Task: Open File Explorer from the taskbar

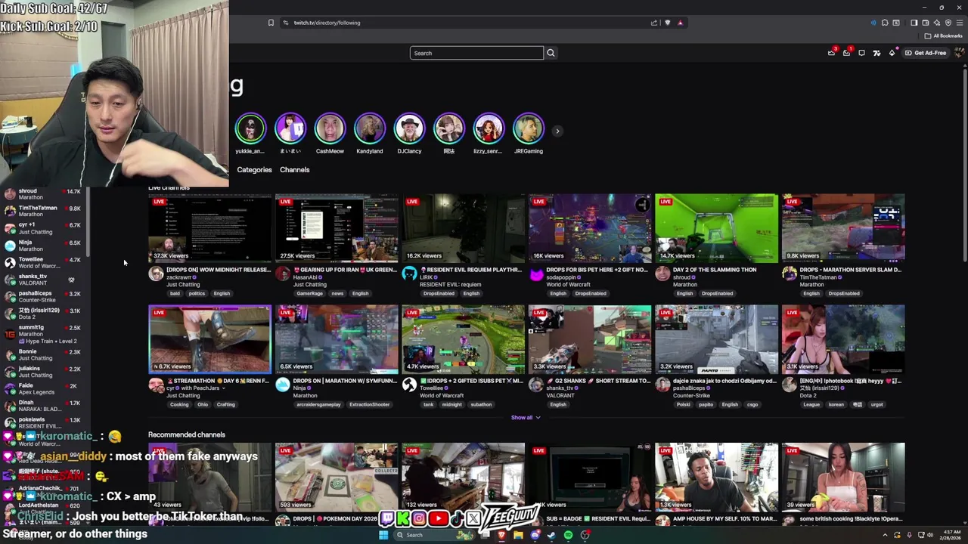Action: point(518,535)
